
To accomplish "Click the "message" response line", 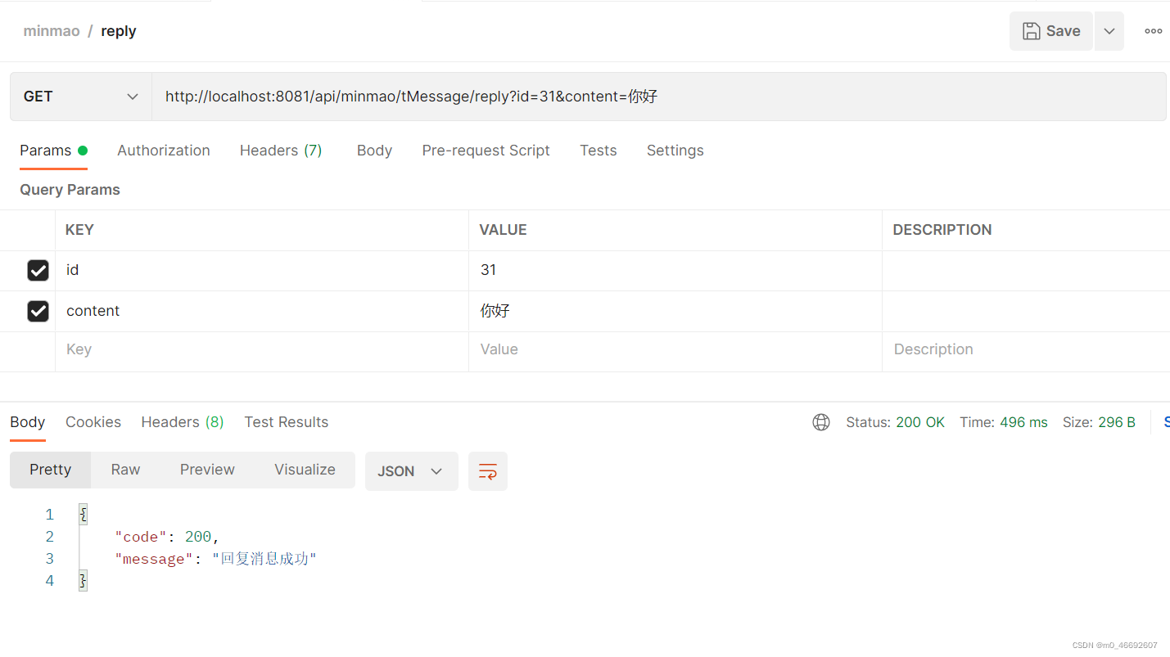I will (x=215, y=559).
